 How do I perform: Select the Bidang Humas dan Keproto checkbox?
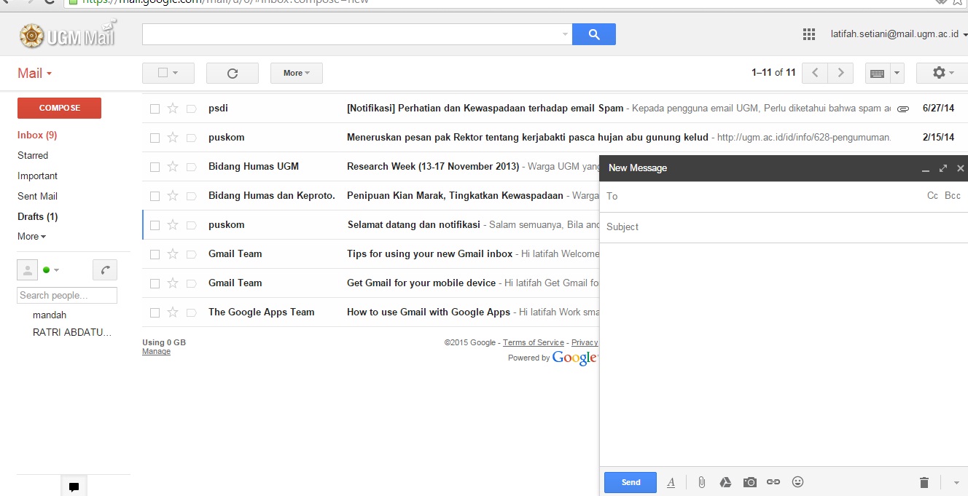(155, 196)
